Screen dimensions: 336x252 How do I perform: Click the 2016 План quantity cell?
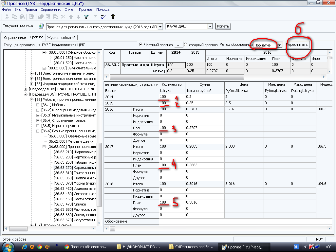point(172,128)
